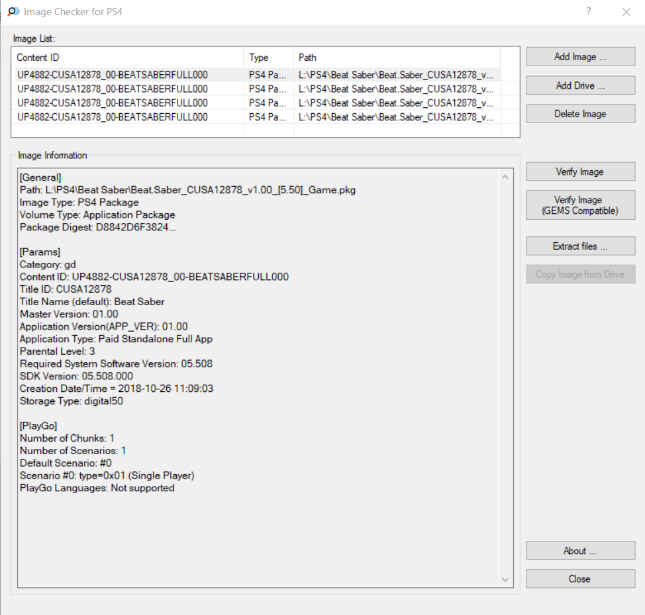This screenshot has height=615, width=645.
Task: Start verification with the Verify Image button
Action: coord(580,172)
